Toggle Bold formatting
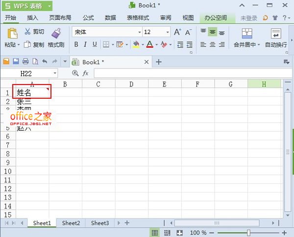The image size is (294, 237). point(76,44)
